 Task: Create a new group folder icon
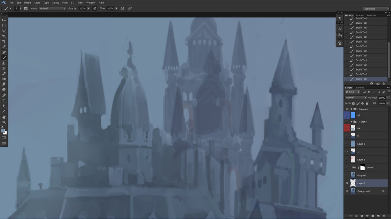point(373,216)
